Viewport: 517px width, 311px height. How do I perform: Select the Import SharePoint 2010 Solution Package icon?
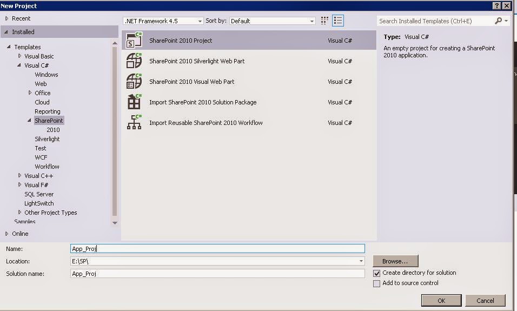click(x=134, y=102)
